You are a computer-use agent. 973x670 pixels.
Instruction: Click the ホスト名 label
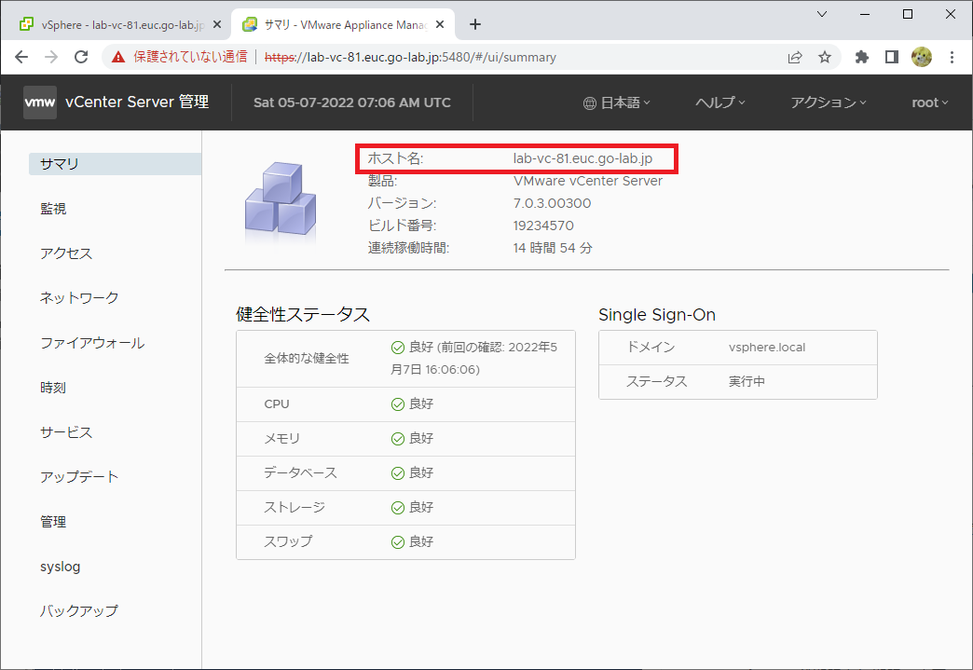tap(395, 158)
